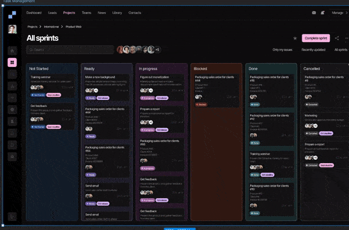Screen dimensions: 349x230
Task: Open the Teams tab
Action: point(86,13)
